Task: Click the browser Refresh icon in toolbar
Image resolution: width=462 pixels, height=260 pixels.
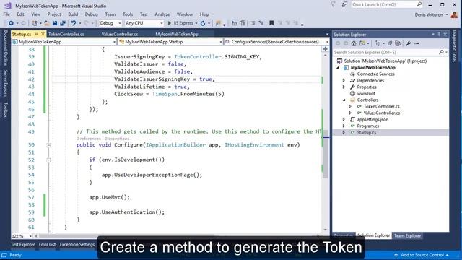Action: pyautogui.click(x=203, y=23)
